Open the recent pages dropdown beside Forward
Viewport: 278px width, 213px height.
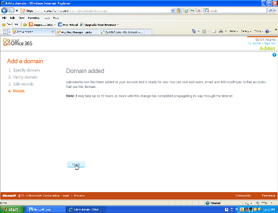[x=17, y=10]
